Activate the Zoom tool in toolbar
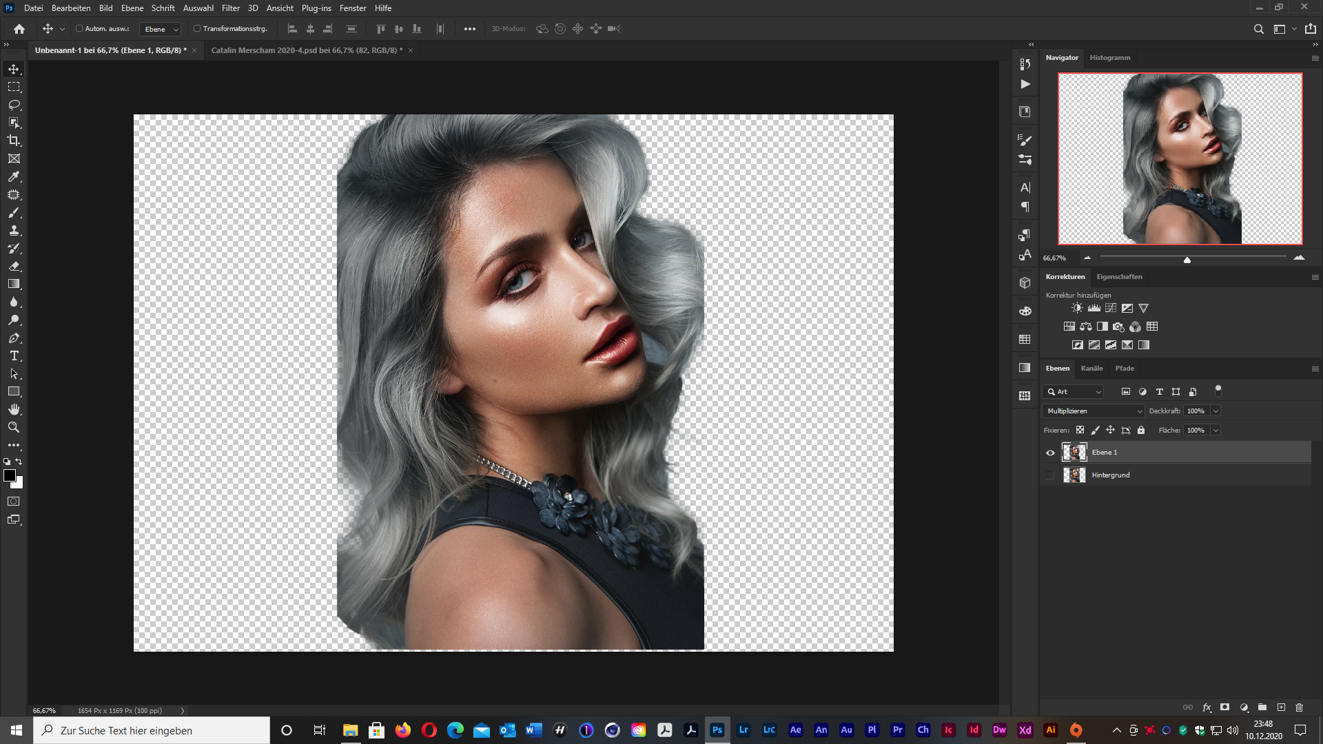Image resolution: width=1323 pixels, height=744 pixels. pos(14,428)
